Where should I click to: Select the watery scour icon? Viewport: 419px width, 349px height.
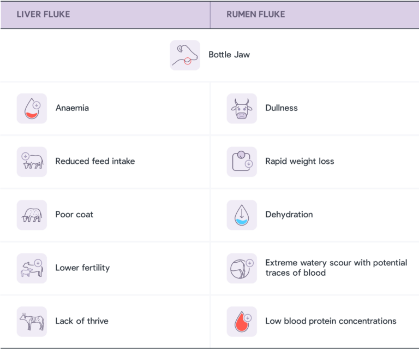(242, 268)
